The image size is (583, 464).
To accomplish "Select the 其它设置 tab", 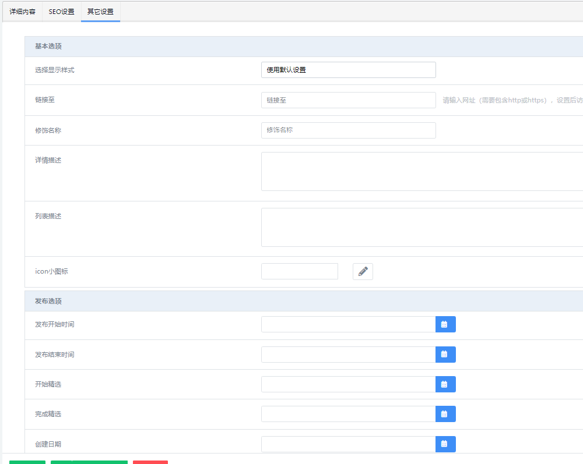I will pos(100,12).
